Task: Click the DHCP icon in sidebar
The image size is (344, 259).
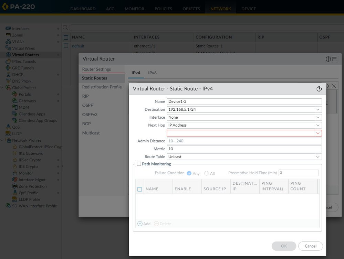Action: coord(8,75)
